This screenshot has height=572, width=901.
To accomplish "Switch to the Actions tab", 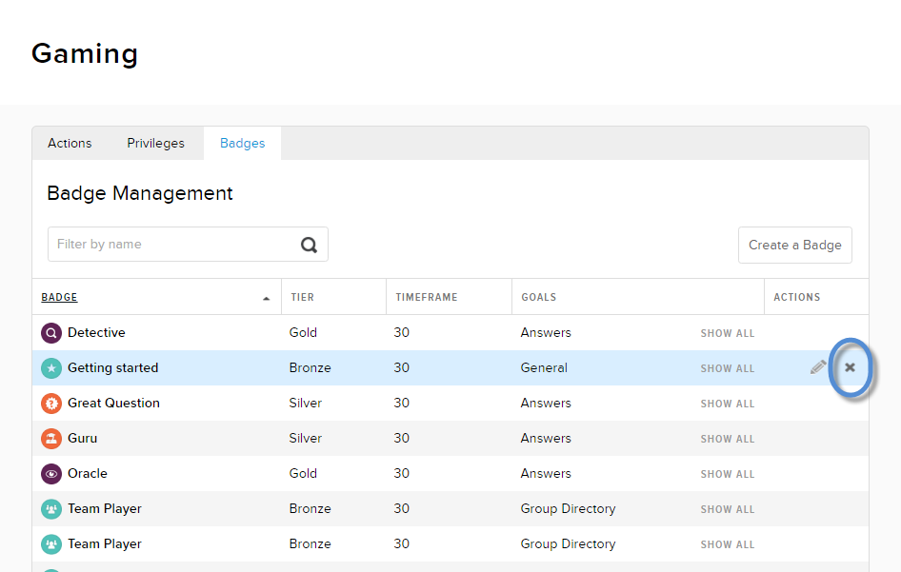I will (70, 143).
